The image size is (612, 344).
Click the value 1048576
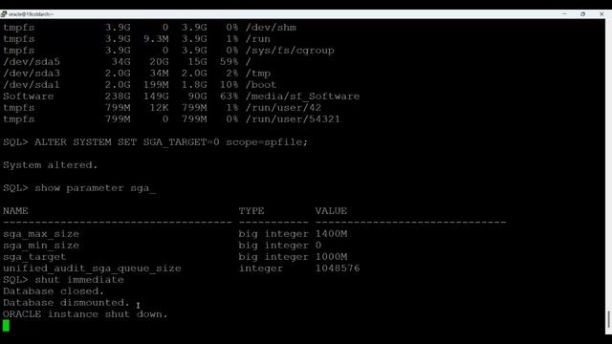(x=338, y=269)
